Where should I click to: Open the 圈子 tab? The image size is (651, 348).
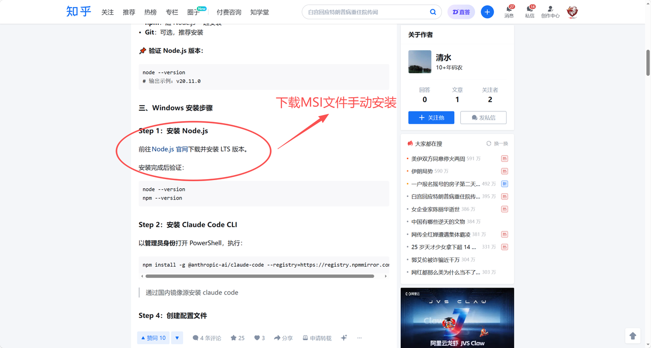193,12
